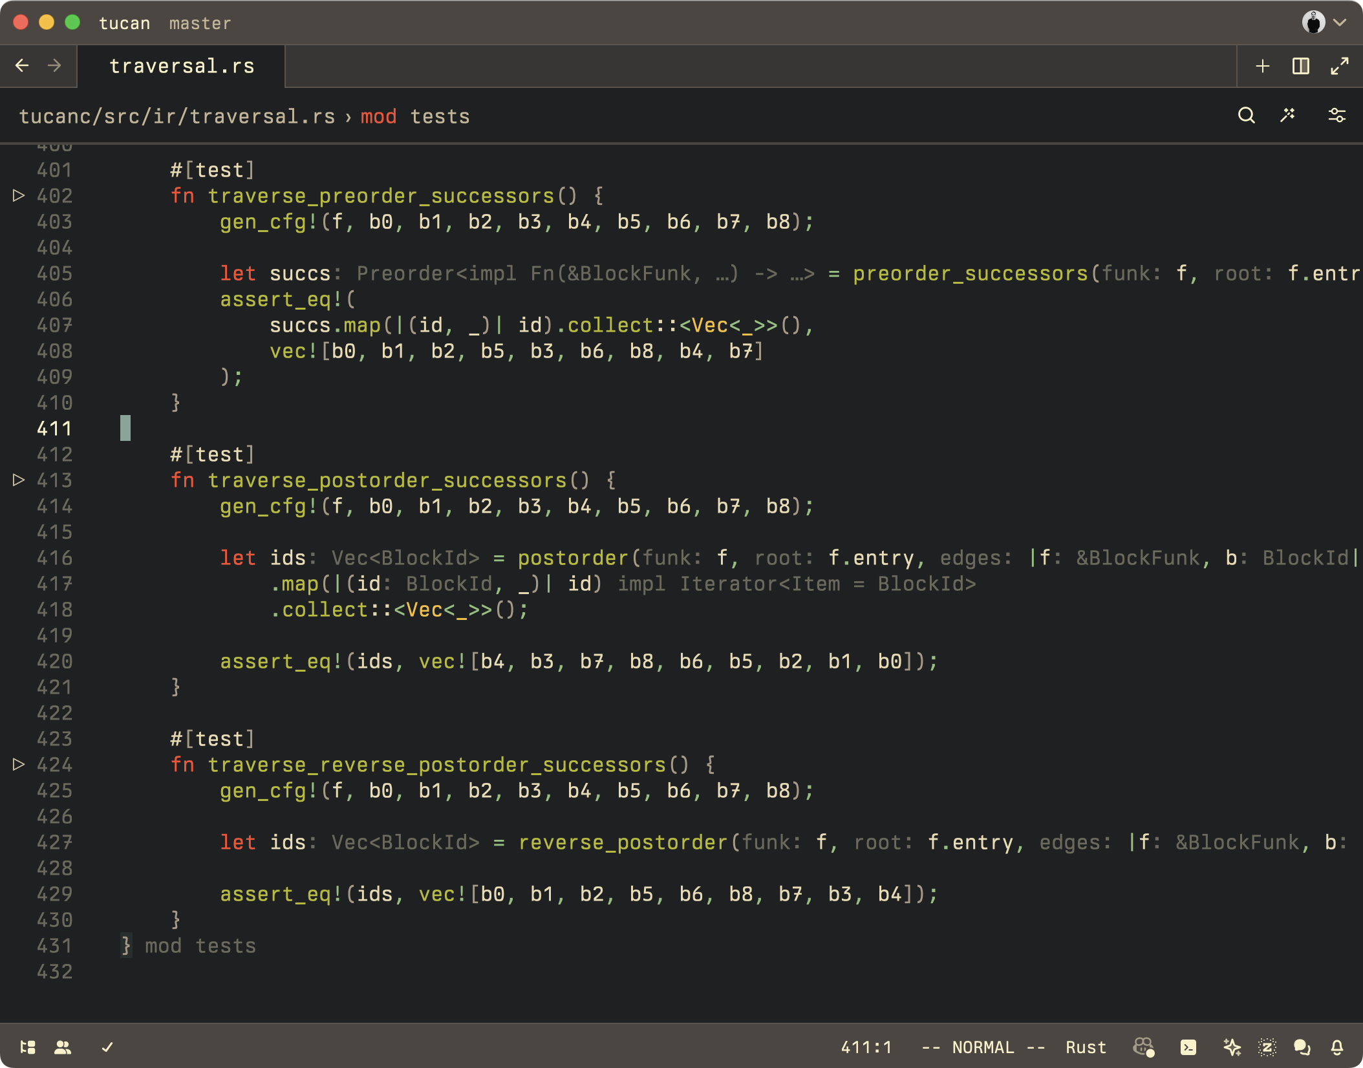Open inline assist magic wand icon
The width and height of the screenshot is (1363, 1068).
[1287, 116]
